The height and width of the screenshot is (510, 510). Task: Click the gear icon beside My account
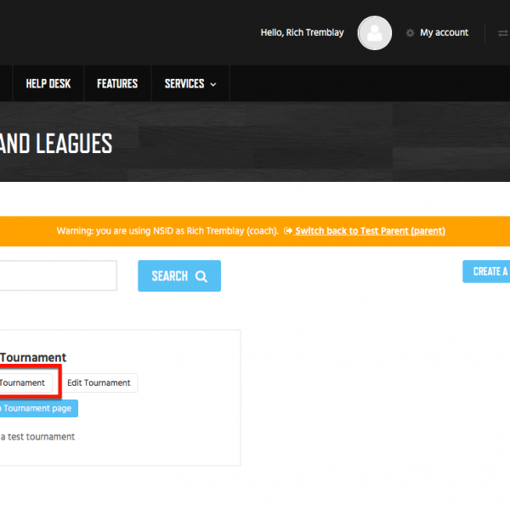[x=411, y=33]
